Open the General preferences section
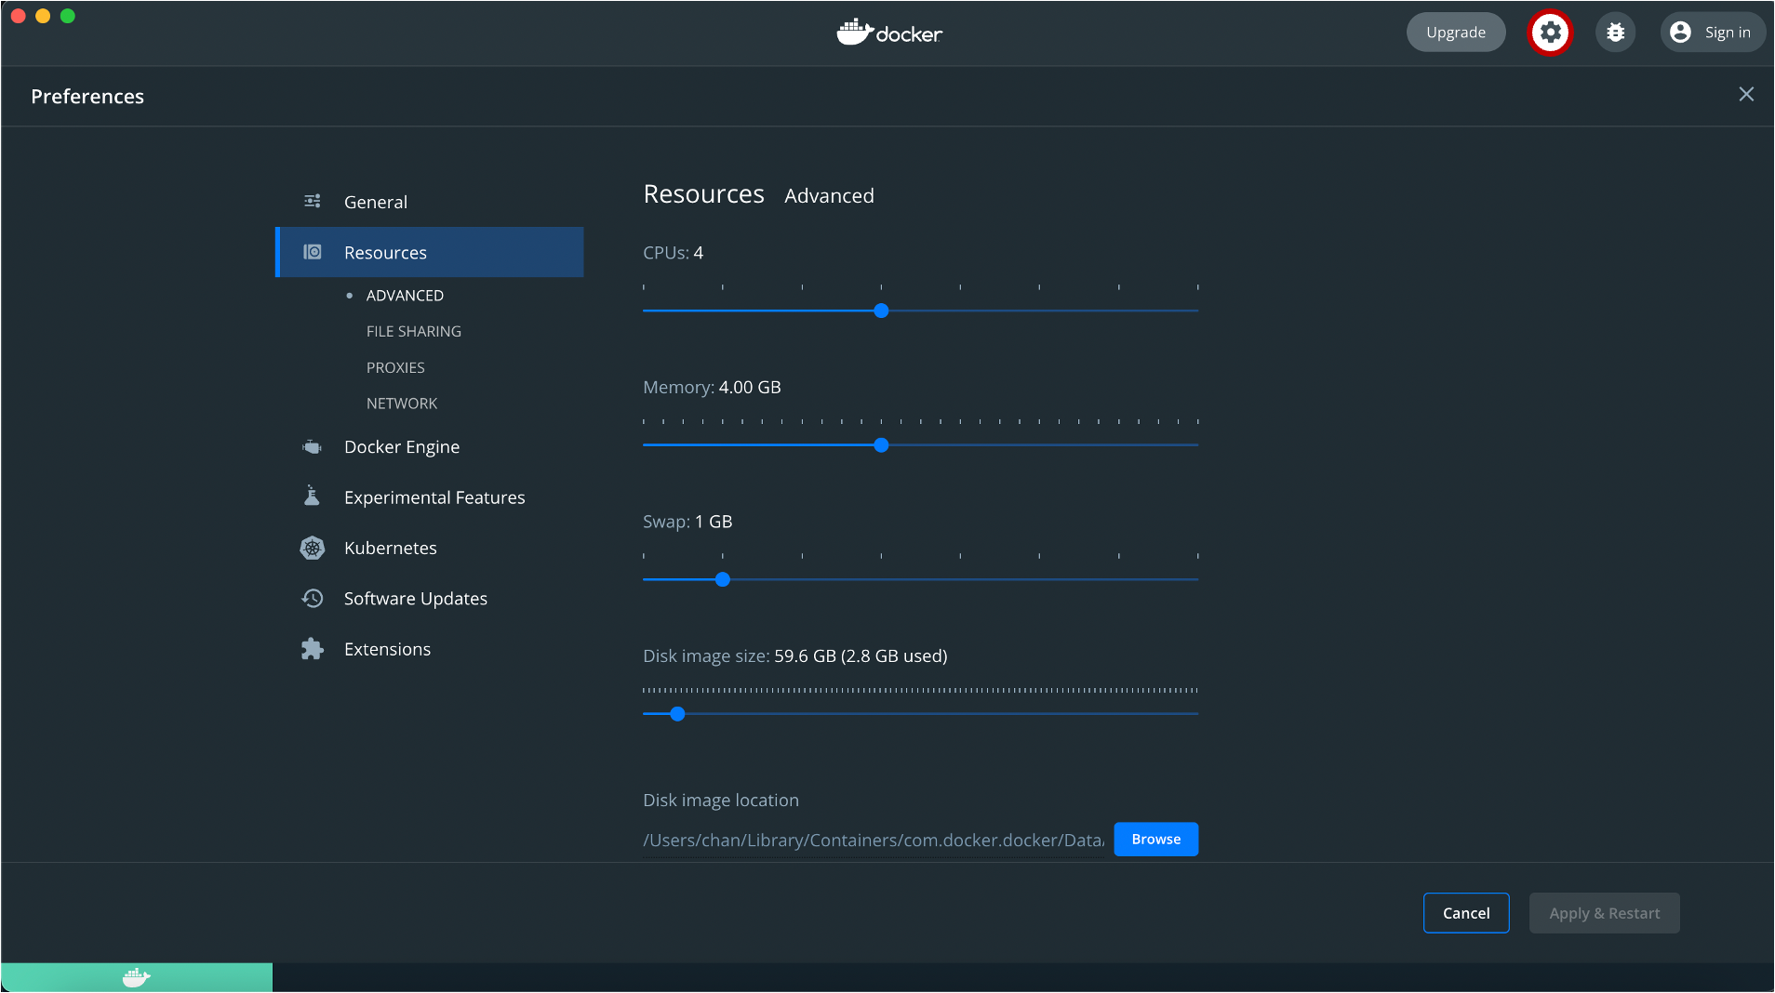1775x993 pixels. (430, 202)
